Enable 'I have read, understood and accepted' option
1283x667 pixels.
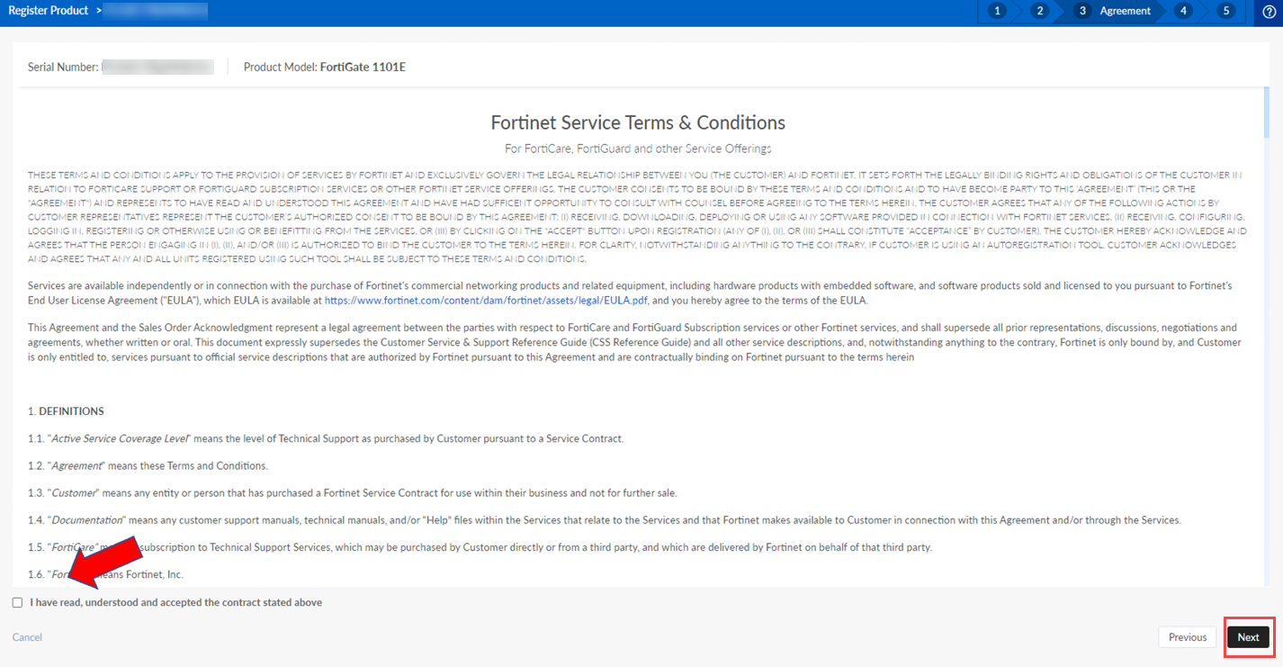[x=17, y=601]
